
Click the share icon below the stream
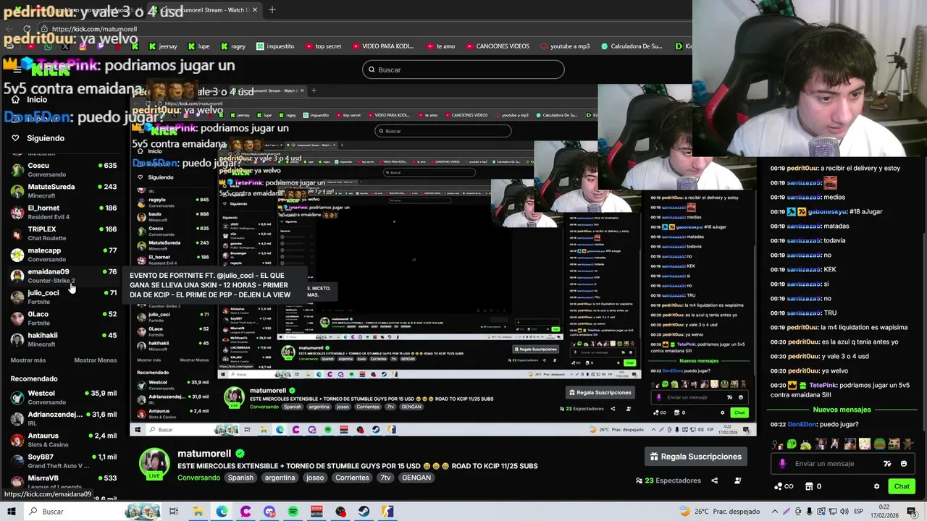click(714, 480)
